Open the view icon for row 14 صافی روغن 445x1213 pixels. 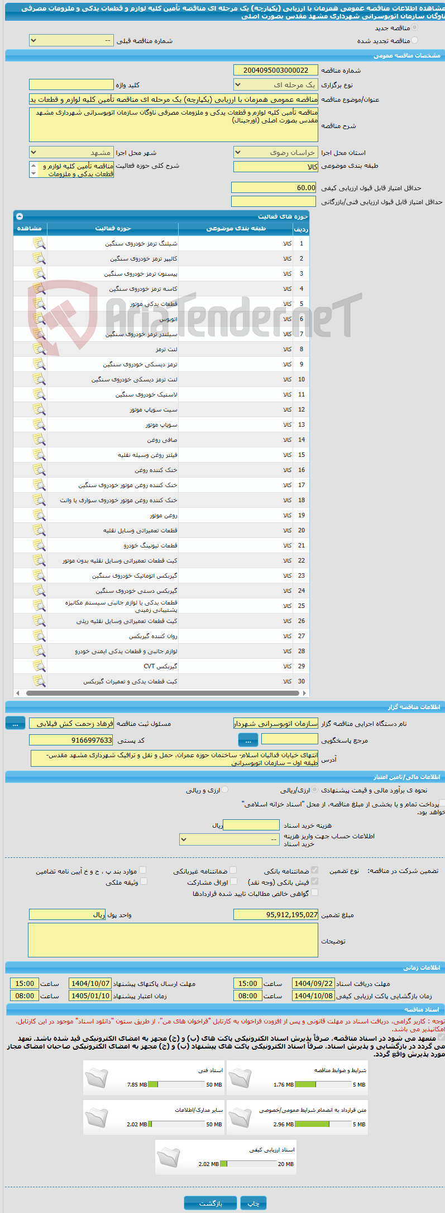coord(39,440)
